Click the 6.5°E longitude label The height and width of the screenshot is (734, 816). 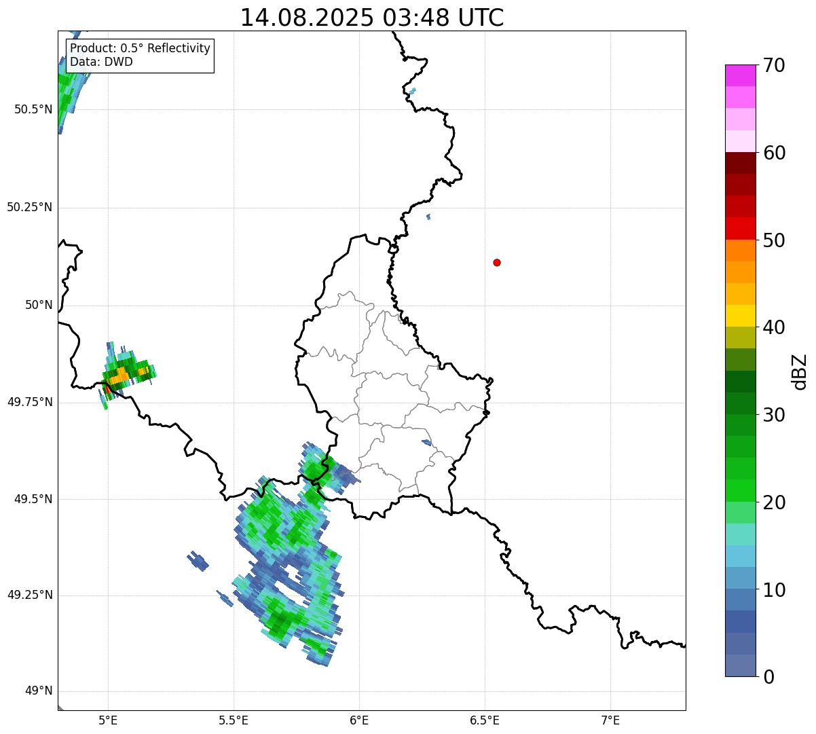tap(485, 720)
